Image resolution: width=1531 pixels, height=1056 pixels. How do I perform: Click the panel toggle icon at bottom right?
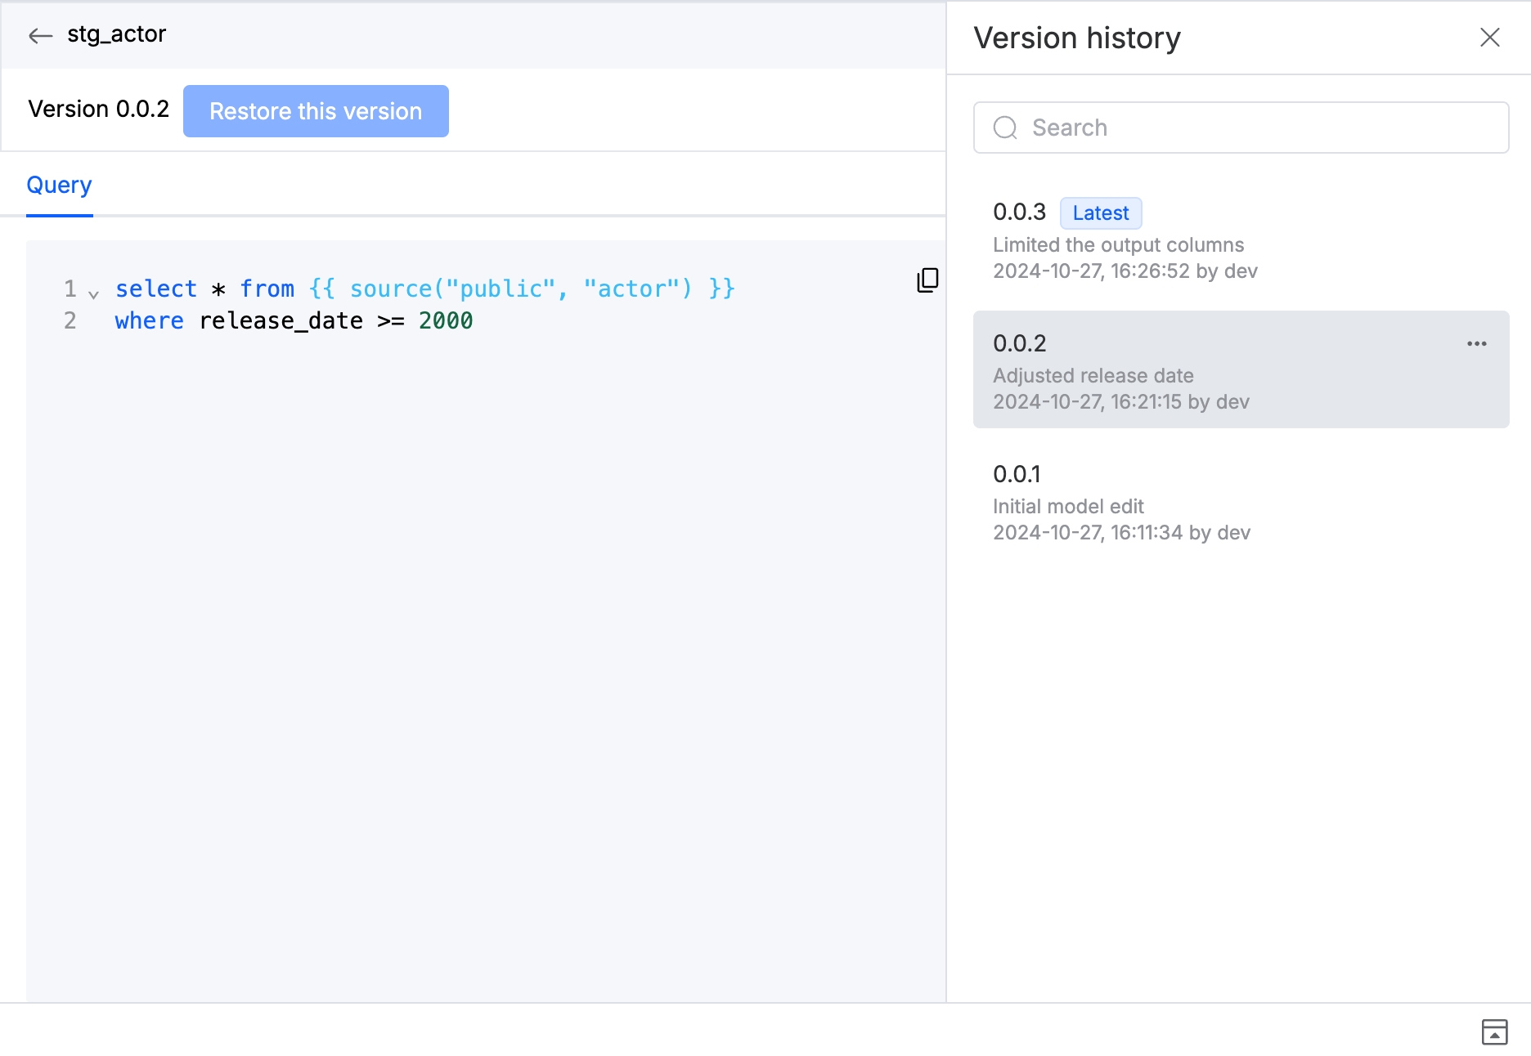(x=1494, y=1031)
